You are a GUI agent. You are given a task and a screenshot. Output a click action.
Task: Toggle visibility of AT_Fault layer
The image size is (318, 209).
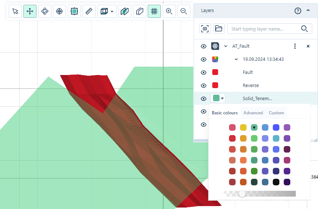pos(203,46)
